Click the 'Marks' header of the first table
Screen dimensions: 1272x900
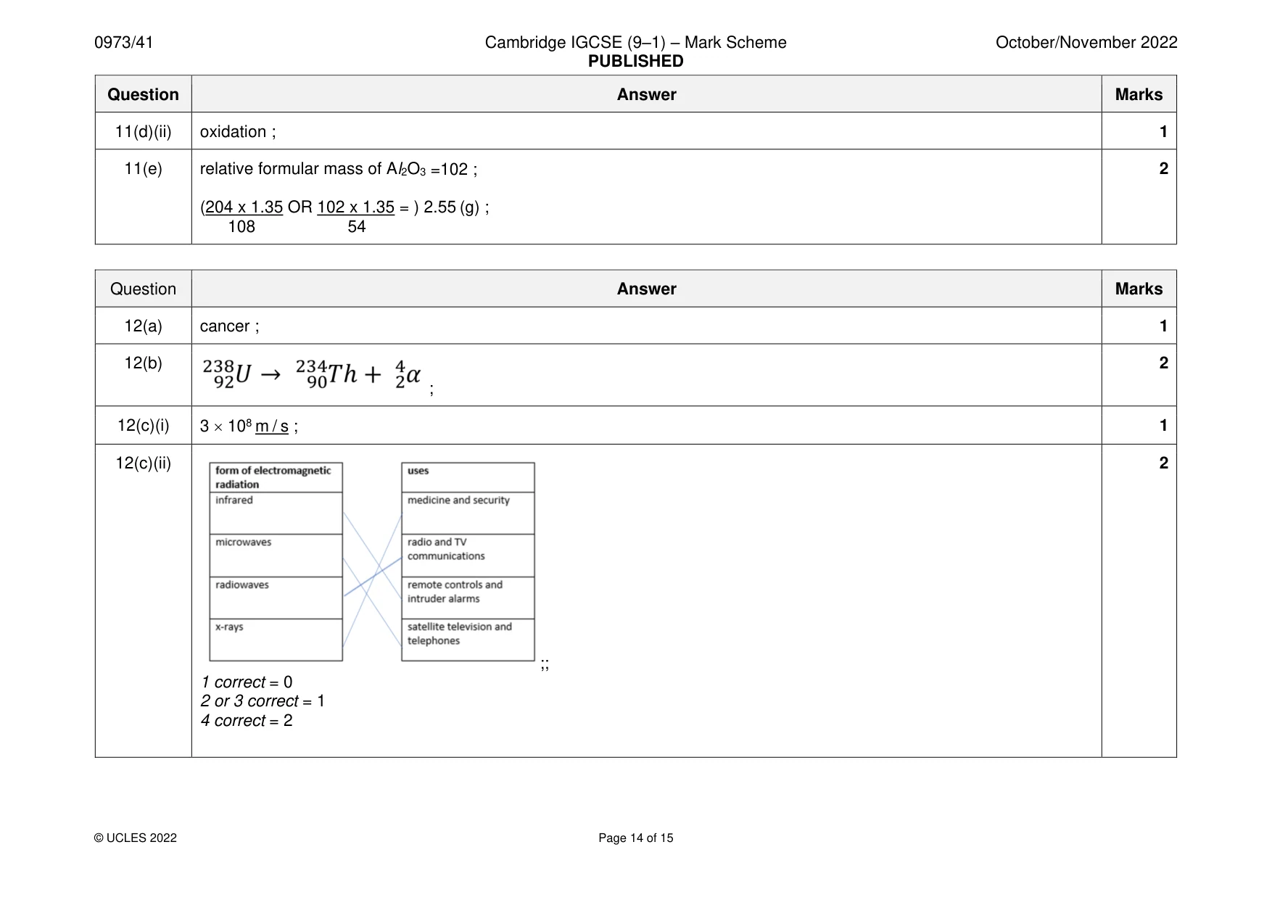coord(1139,94)
